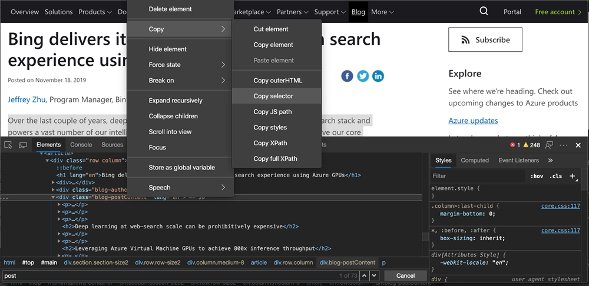
Task: Choose Copy selector from submenu
Action: tap(276, 96)
